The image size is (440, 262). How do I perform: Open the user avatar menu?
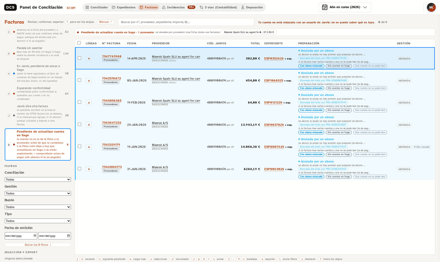click(431, 7)
